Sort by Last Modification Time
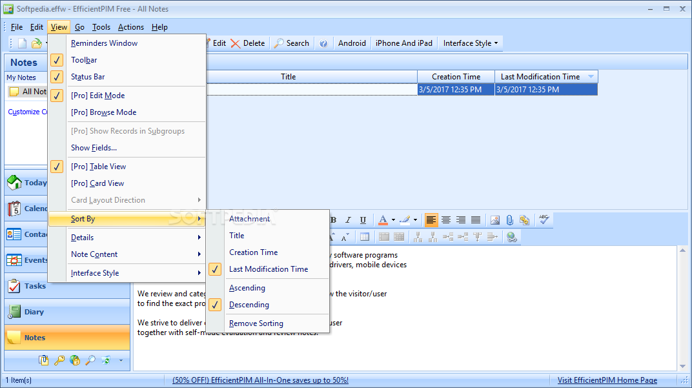This screenshot has height=388, width=692. click(269, 269)
